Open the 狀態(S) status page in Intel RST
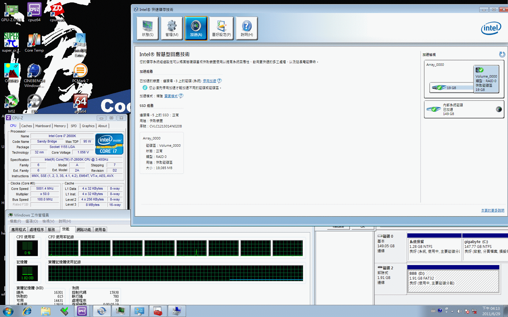The image size is (508, 317). (148, 28)
